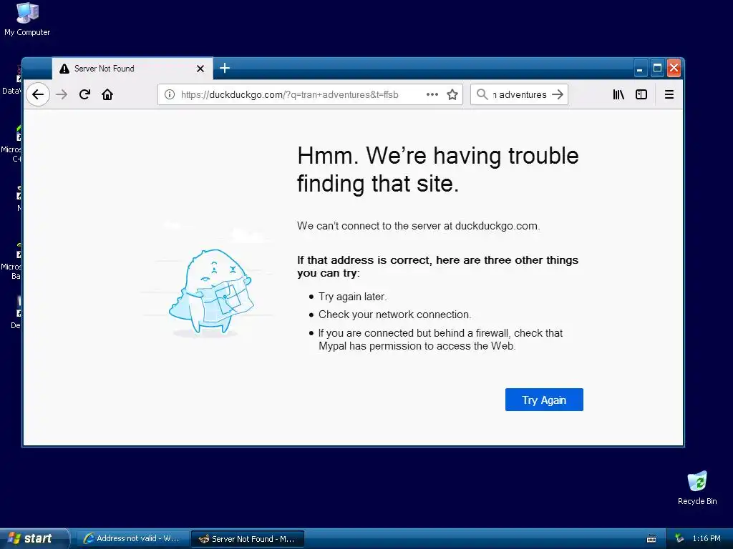This screenshot has height=549, width=733.
Task: Close the Mypal browser window
Action: click(674, 68)
